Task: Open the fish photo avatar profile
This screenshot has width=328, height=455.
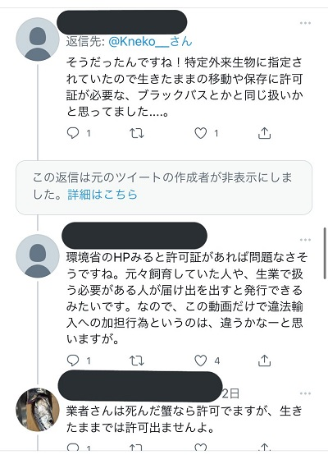Action: (x=38, y=410)
